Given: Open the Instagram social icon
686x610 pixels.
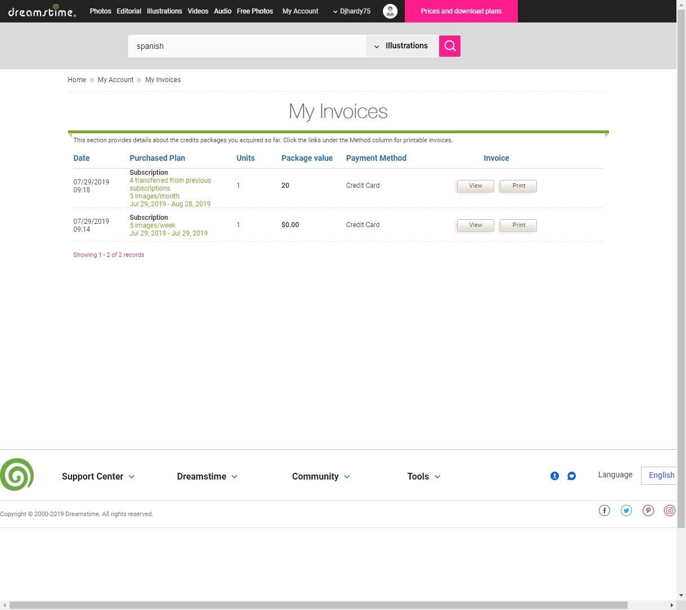Looking at the screenshot, I should [669, 510].
